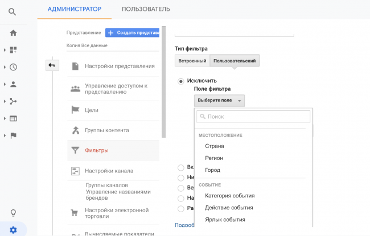This screenshot has width=370, height=236.
Task: Choose Страна from the field list
Action: [x=215, y=146]
